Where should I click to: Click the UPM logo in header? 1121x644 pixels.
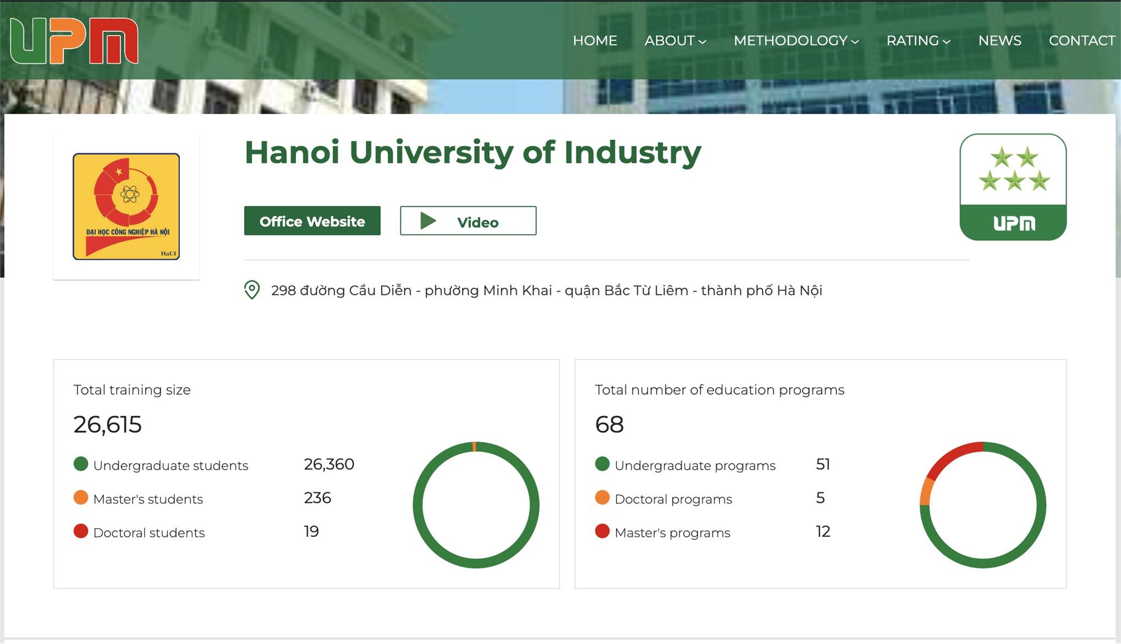point(74,41)
